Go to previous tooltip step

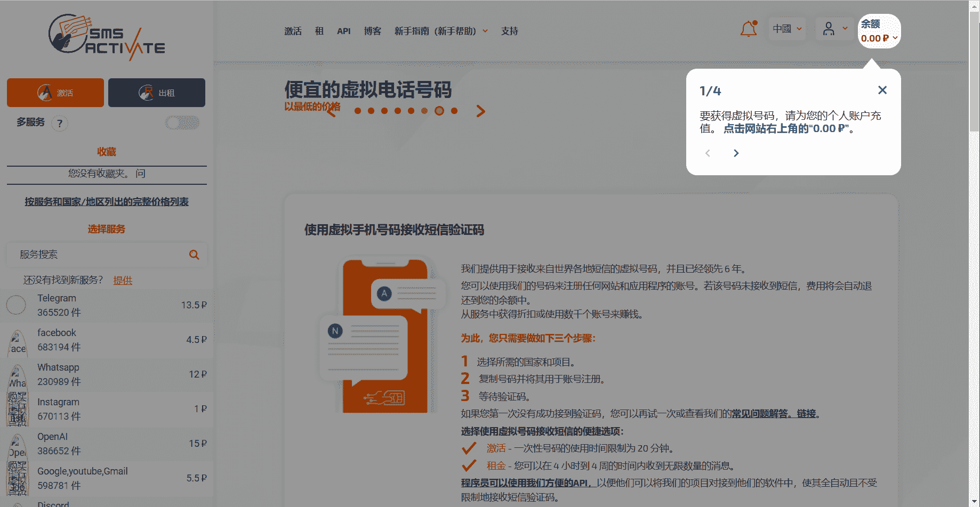708,153
